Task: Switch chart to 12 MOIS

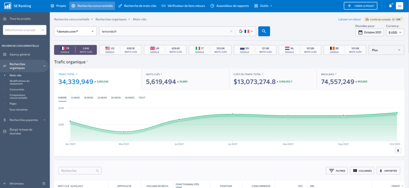Action: [75, 98]
